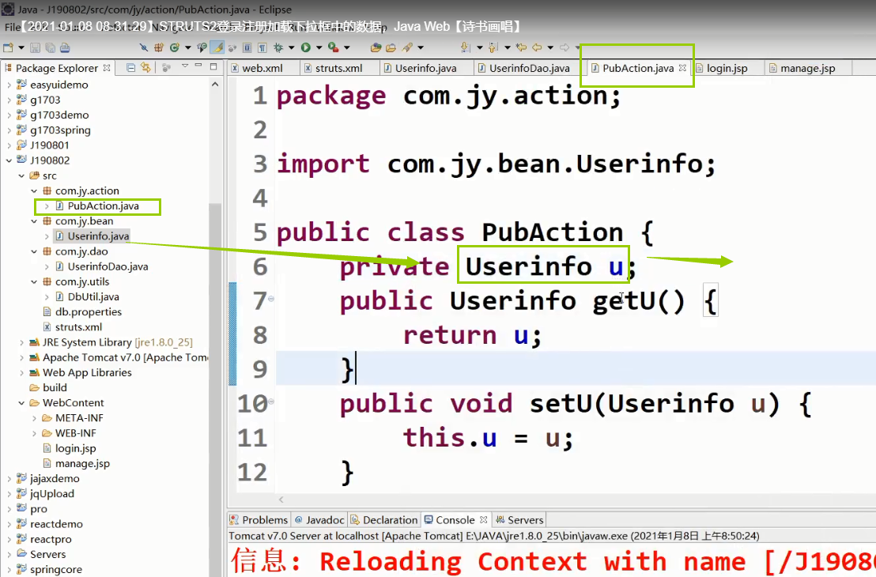Click the editor horizontal scroll left arrow
Screen dimensions: 876x577
(x=281, y=500)
